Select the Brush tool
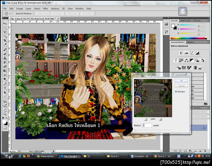 point(5,54)
